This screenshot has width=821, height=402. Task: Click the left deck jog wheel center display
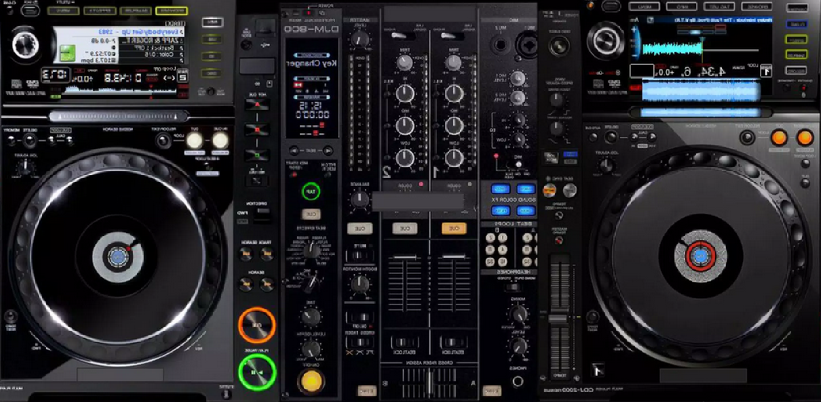pyautogui.click(x=117, y=257)
